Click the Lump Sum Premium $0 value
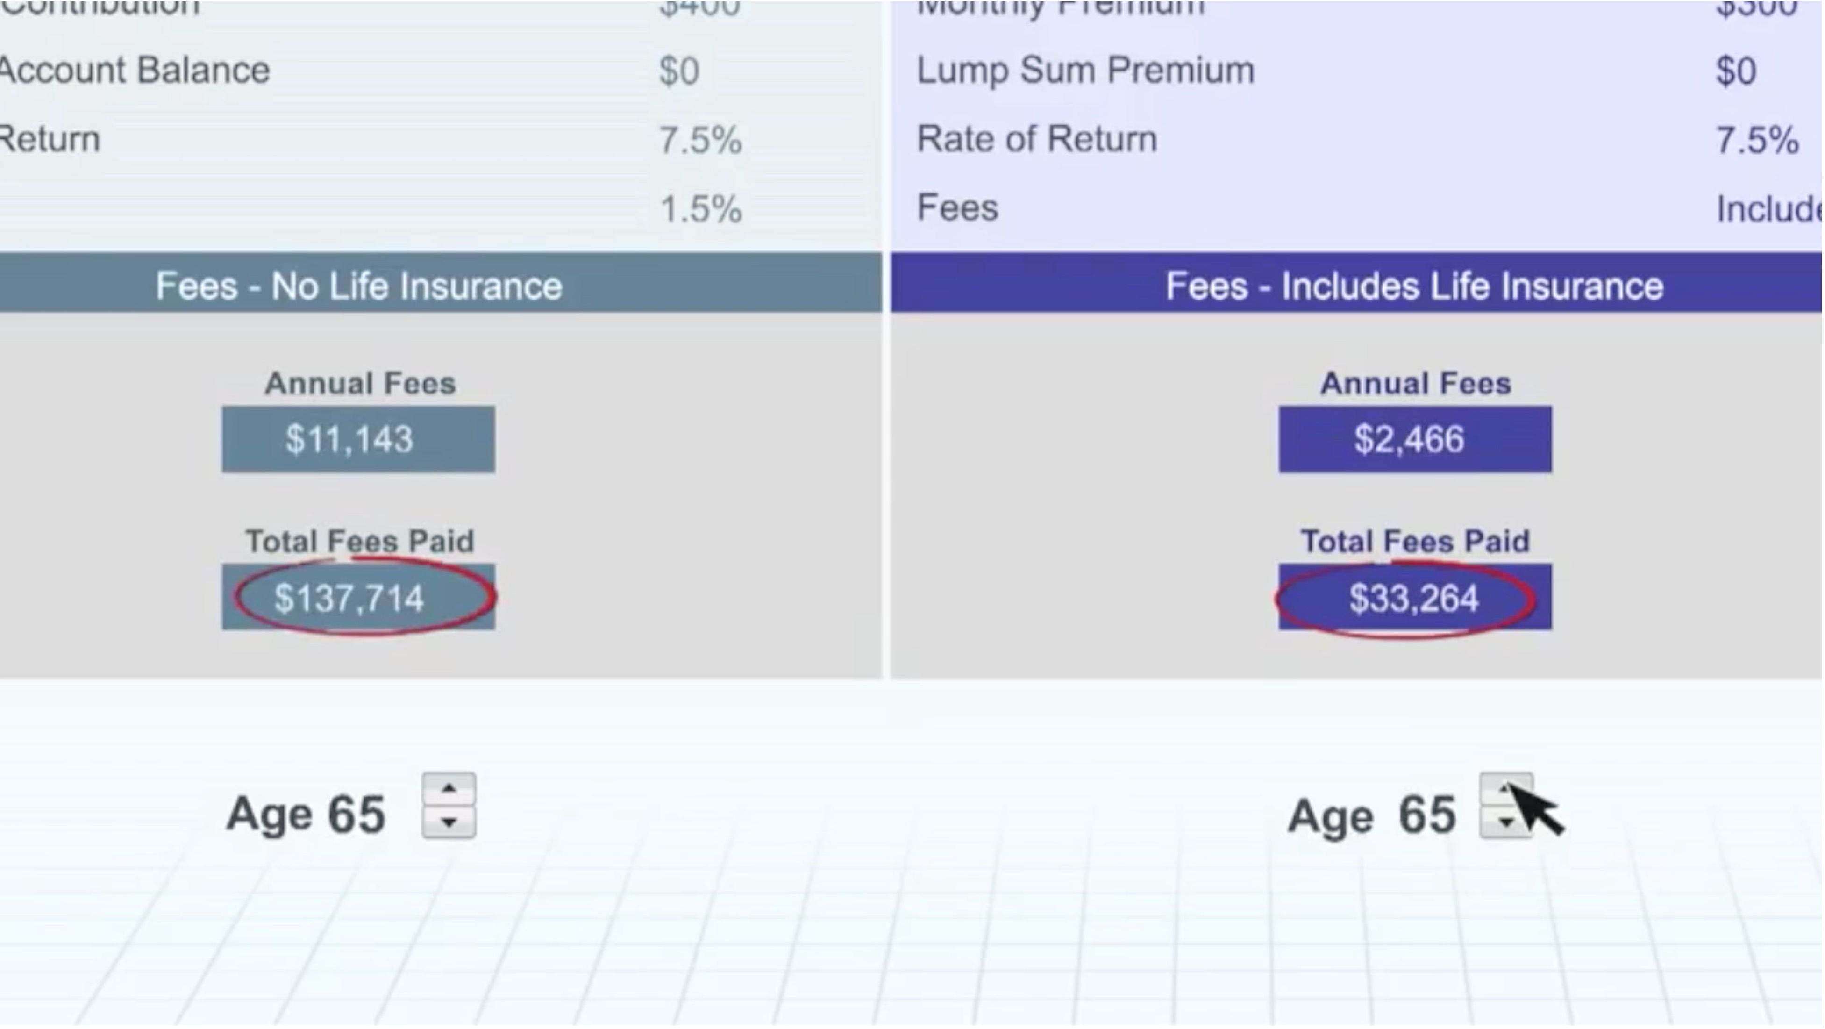 click(x=1735, y=71)
